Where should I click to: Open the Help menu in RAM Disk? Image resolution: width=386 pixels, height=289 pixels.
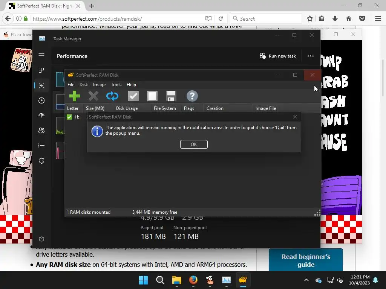[131, 85]
